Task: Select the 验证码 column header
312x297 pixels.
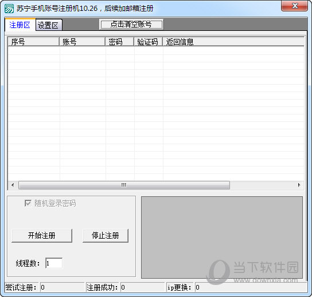Action: tap(148, 42)
